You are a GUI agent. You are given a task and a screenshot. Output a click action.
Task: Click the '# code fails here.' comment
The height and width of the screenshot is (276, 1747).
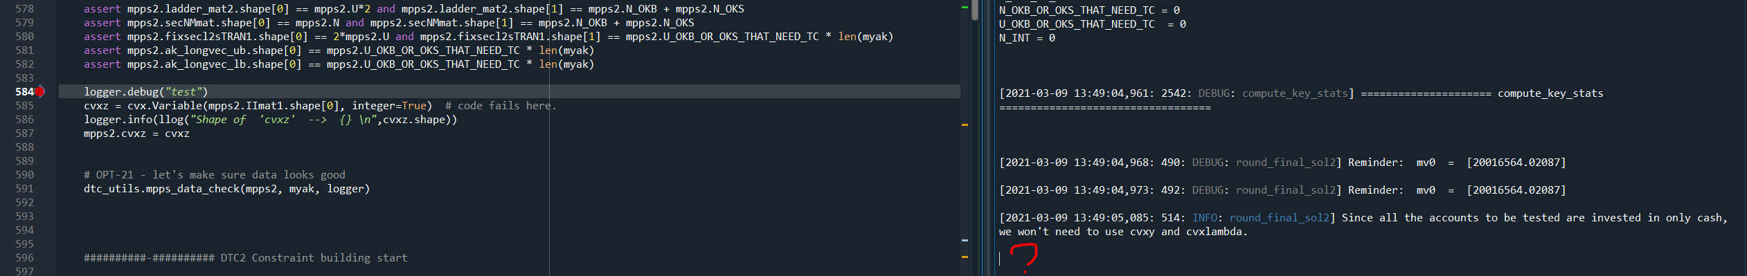click(x=501, y=106)
